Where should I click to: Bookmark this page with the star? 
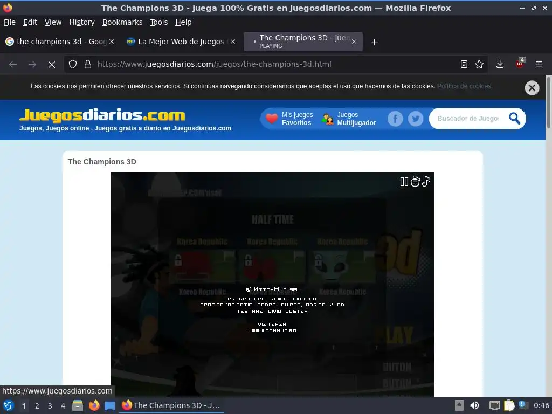point(479,65)
